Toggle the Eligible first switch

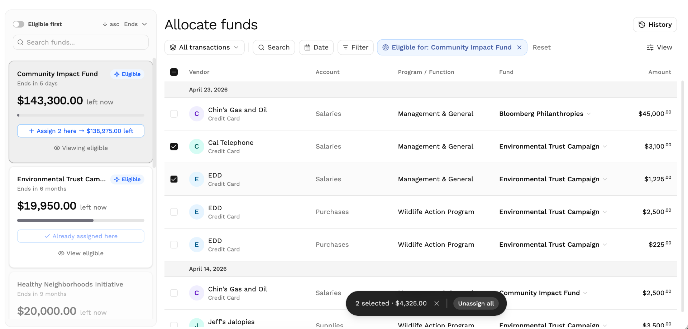click(x=19, y=24)
